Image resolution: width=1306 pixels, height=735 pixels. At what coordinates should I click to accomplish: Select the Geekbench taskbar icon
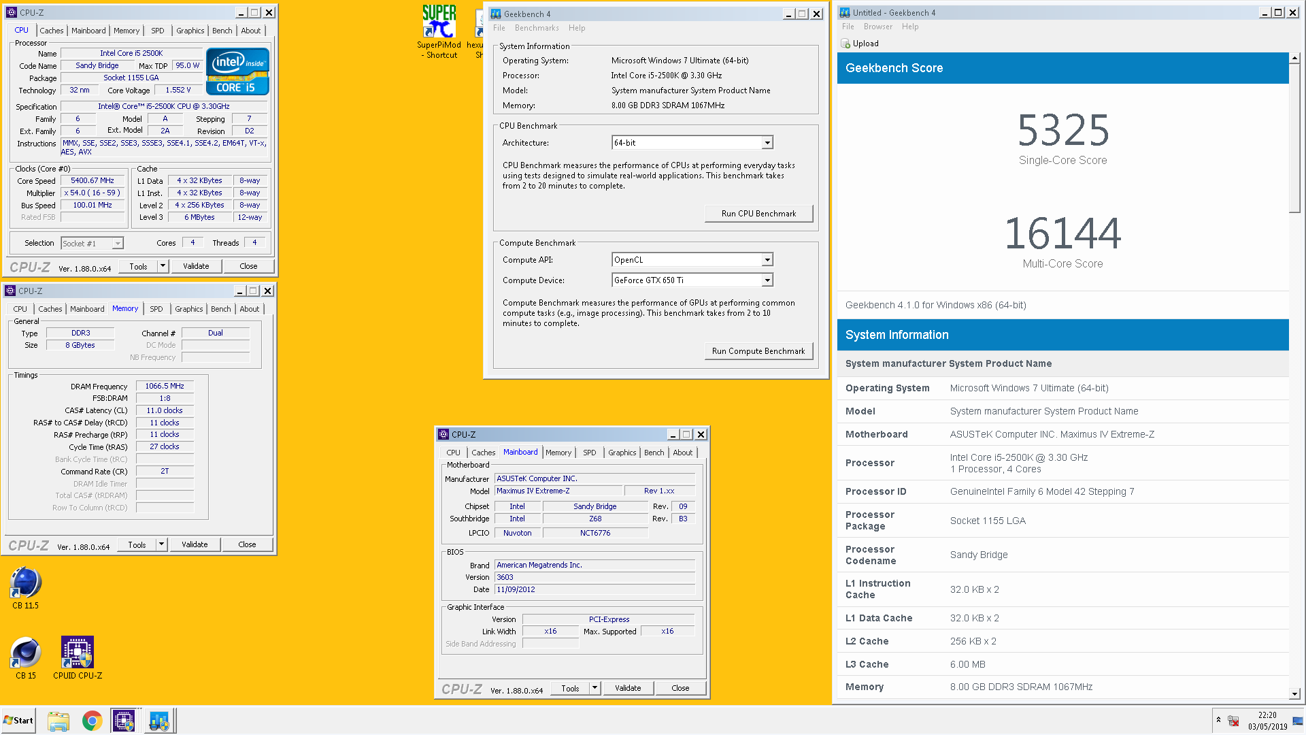tap(160, 721)
